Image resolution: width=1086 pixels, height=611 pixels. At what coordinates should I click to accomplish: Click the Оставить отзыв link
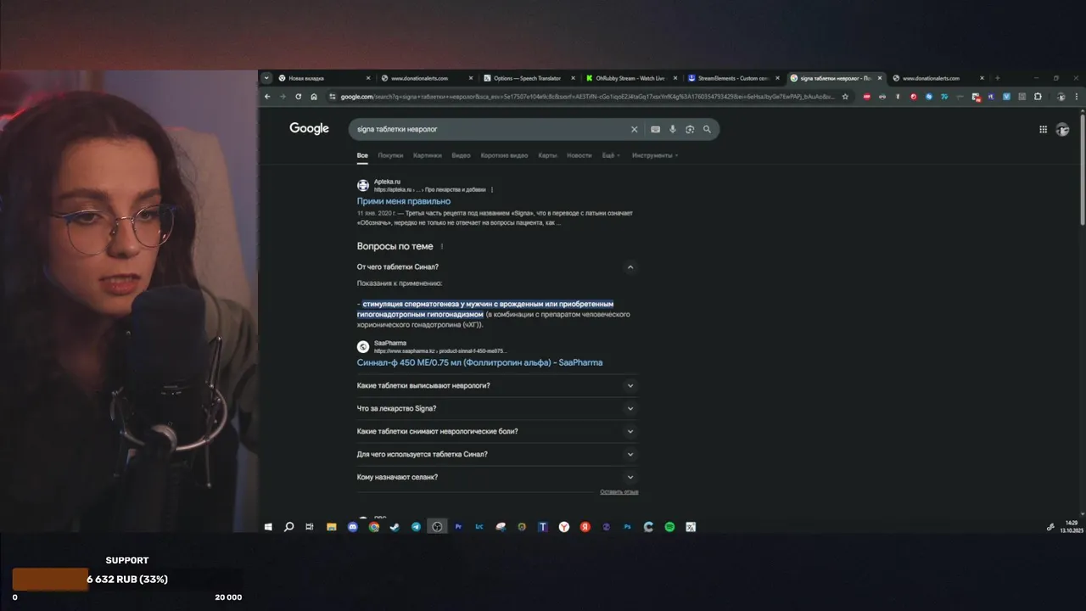pyautogui.click(x=619, y=492)
